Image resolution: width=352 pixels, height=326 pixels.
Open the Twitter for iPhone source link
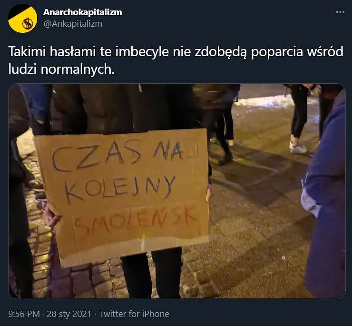tap(134, 314)
